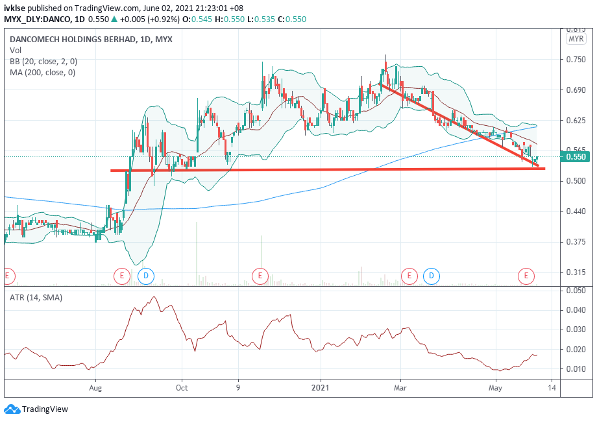Viewport: 597px width, 421px height.
Task: Open the March 2021 earnings E marker
Action: [x=409, y=276]
